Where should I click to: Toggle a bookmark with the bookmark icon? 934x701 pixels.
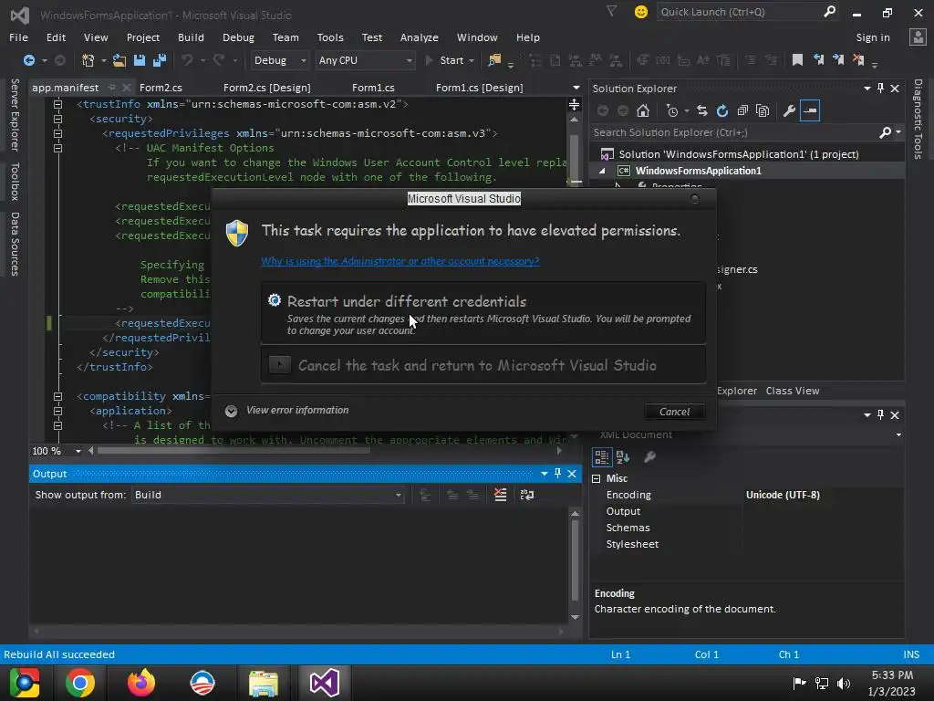pyautogui.click(x=797, y=59)
